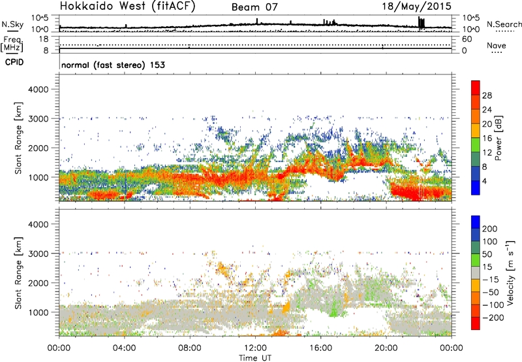
Task: Click the '3000' tick of the velocity panel
Action: click(x=38, y=254)
